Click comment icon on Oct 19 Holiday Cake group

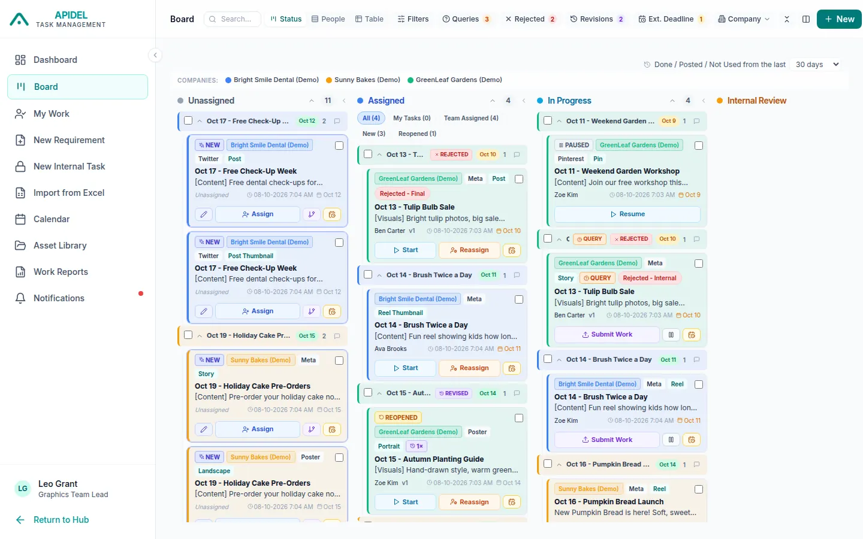337,336
